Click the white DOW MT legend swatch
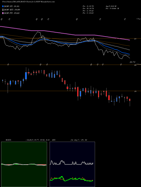141x187 pixels. point(3,10)
